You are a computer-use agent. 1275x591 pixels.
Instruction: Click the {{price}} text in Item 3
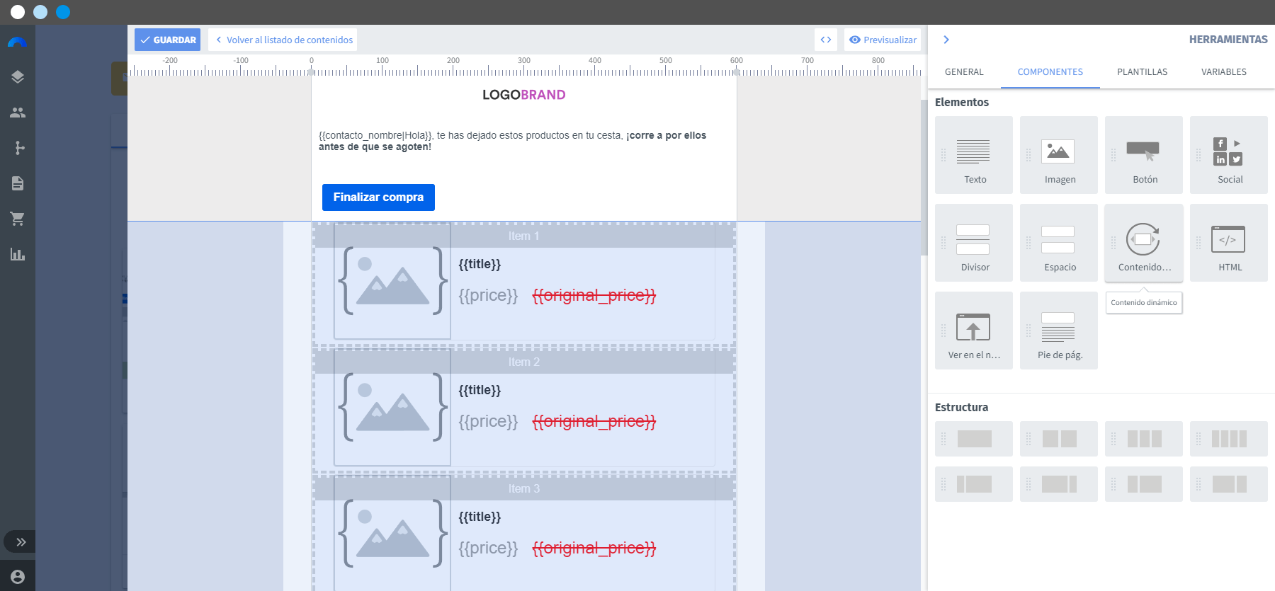[x=488, y=548]
